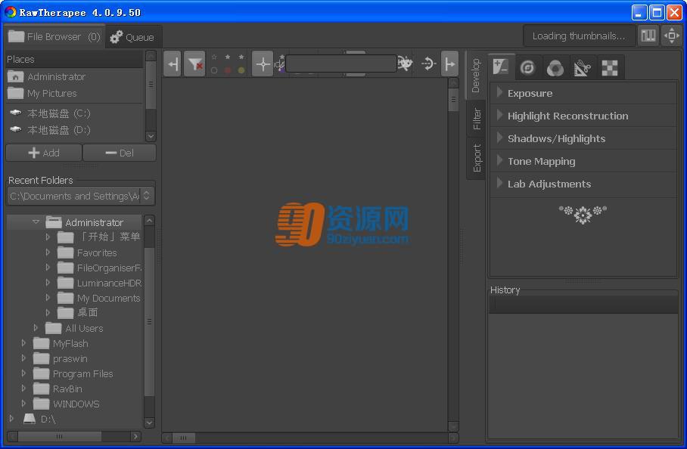This screenshot has width=687, height=449.
Task: Expand the D:\ drive node
Action: (x=11, y=419)
